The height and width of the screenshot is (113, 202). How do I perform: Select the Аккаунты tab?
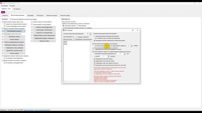(5, 15)
